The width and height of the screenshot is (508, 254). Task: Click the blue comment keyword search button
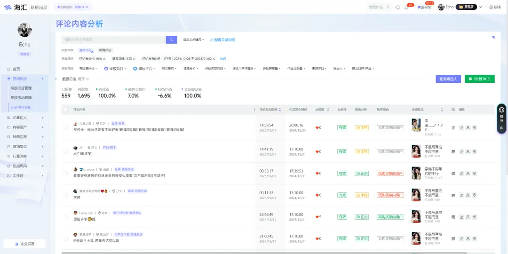[x=171, y=40]
